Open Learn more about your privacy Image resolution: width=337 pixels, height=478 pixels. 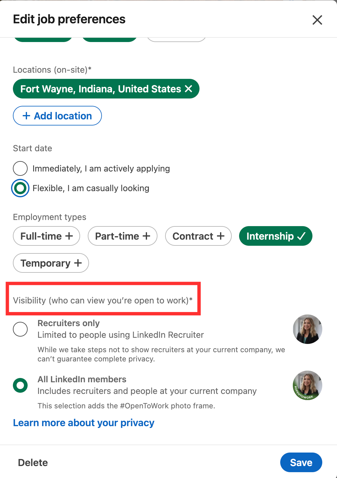point(83,423)
